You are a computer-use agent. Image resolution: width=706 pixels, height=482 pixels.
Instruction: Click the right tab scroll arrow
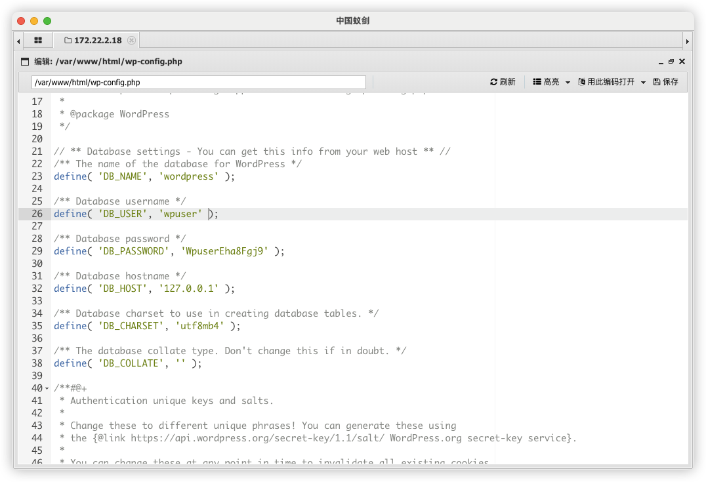[x=687, y=41]
